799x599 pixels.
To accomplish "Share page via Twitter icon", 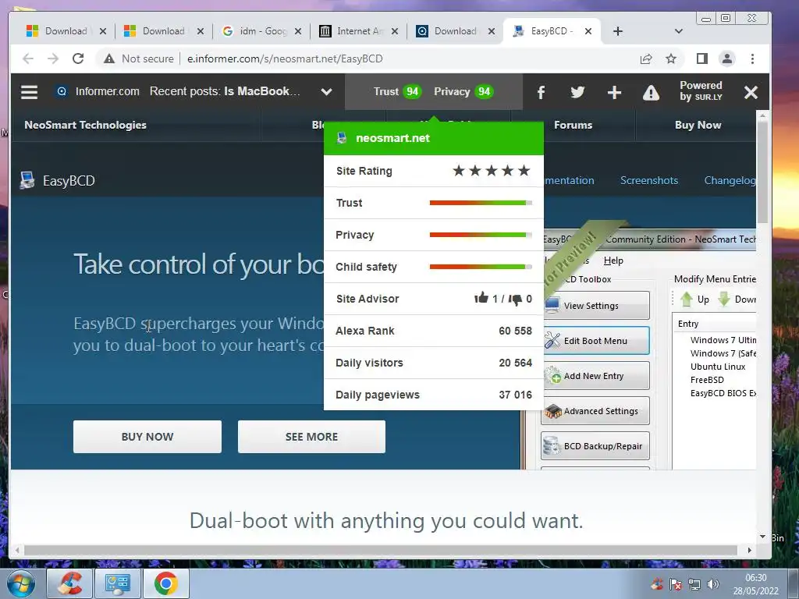I will [x=577, y=92].
